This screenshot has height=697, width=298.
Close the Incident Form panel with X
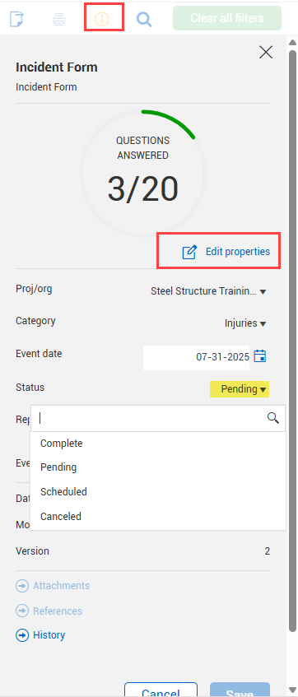(x=266, y=53)
